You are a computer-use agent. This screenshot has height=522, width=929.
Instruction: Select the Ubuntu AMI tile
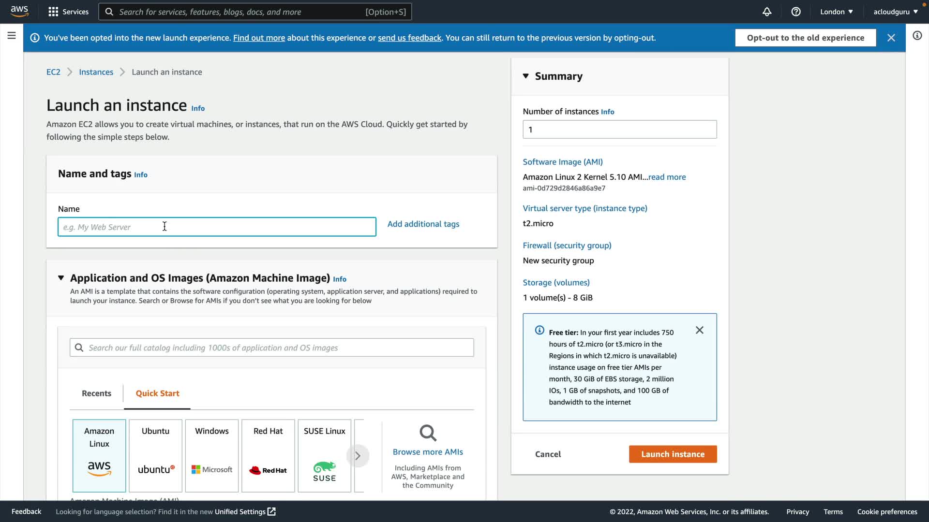155,455
